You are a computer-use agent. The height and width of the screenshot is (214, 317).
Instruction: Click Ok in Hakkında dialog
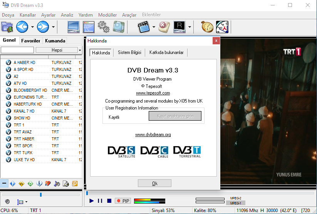[155, 183]
